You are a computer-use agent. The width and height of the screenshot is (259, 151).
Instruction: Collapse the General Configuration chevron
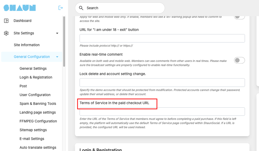57,57
